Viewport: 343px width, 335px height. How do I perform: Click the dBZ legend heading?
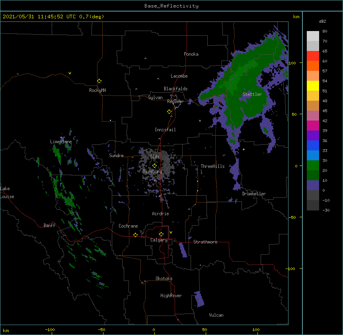tap(322, 21)
